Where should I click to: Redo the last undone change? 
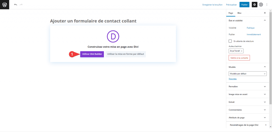[x=21, y=5]
